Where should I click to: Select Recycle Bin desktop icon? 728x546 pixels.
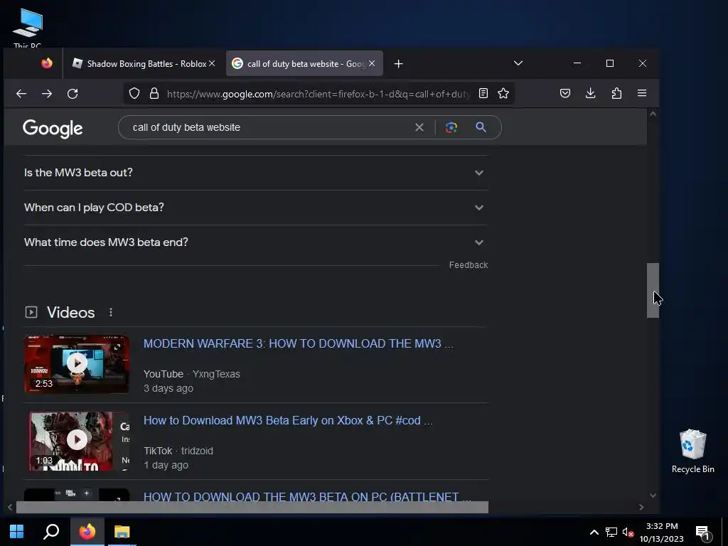click(692, 451)
